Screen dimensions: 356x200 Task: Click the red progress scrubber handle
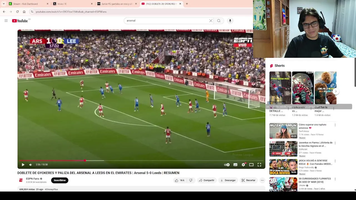(x=85, y=161)
